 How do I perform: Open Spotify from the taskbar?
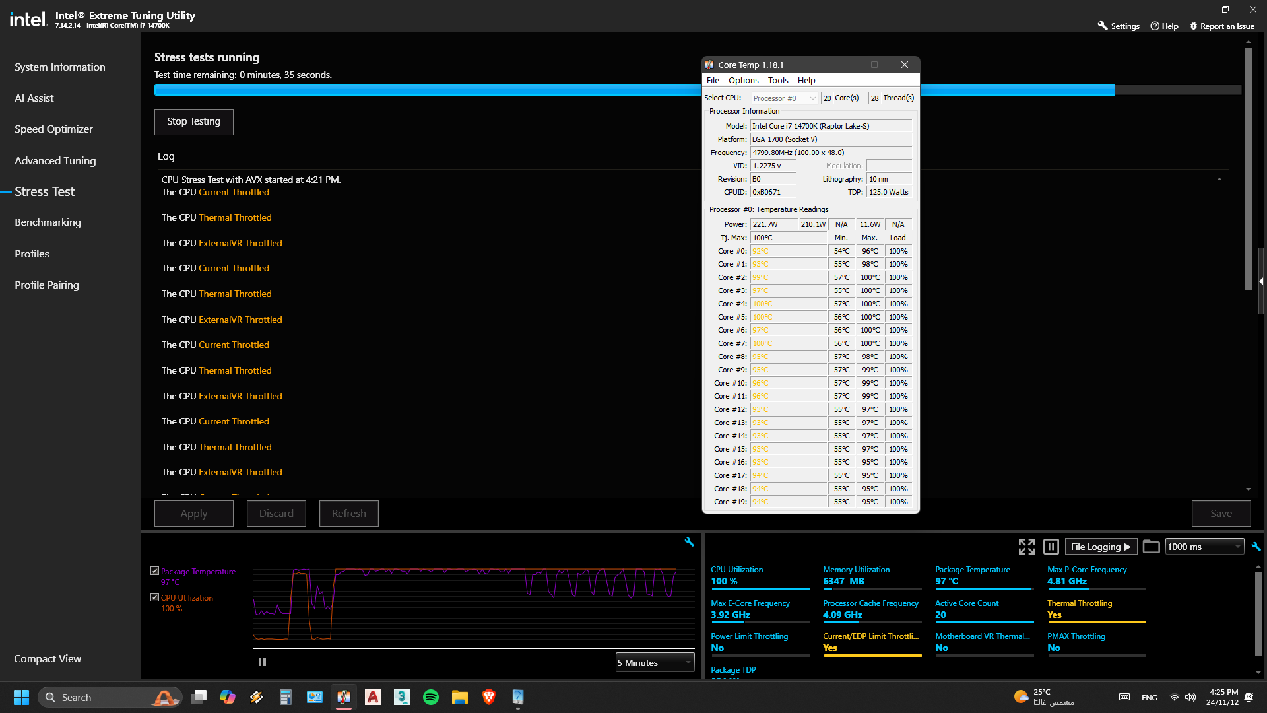click(x=431, y=697)
